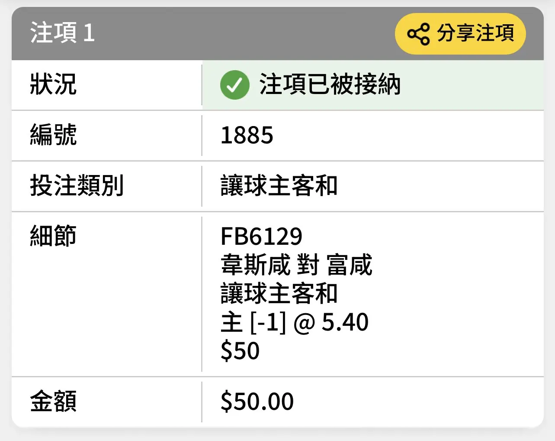Tap the 分享注項 share button
This screenshot has width=555, height=441.
460,34
